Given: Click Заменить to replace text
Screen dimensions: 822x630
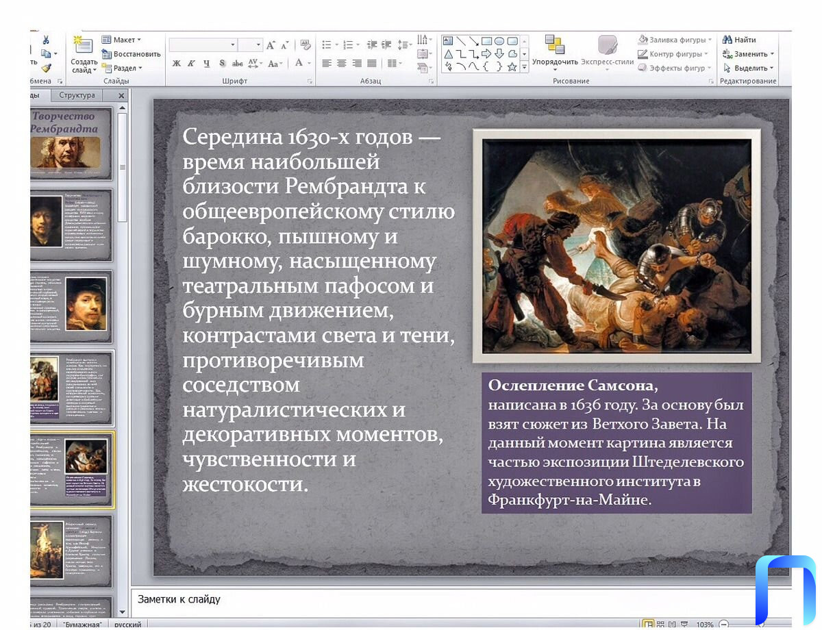Looking at the screenshot, I should click(747, 54).
